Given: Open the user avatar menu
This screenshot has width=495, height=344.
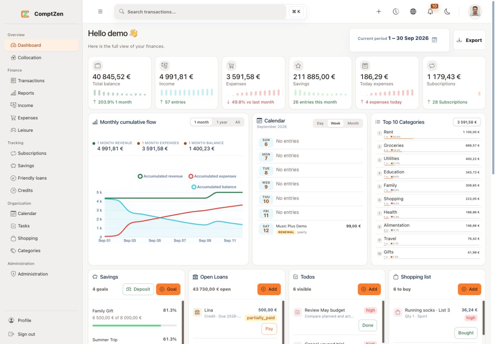Looking at the screenshot, I should (475, 11).
